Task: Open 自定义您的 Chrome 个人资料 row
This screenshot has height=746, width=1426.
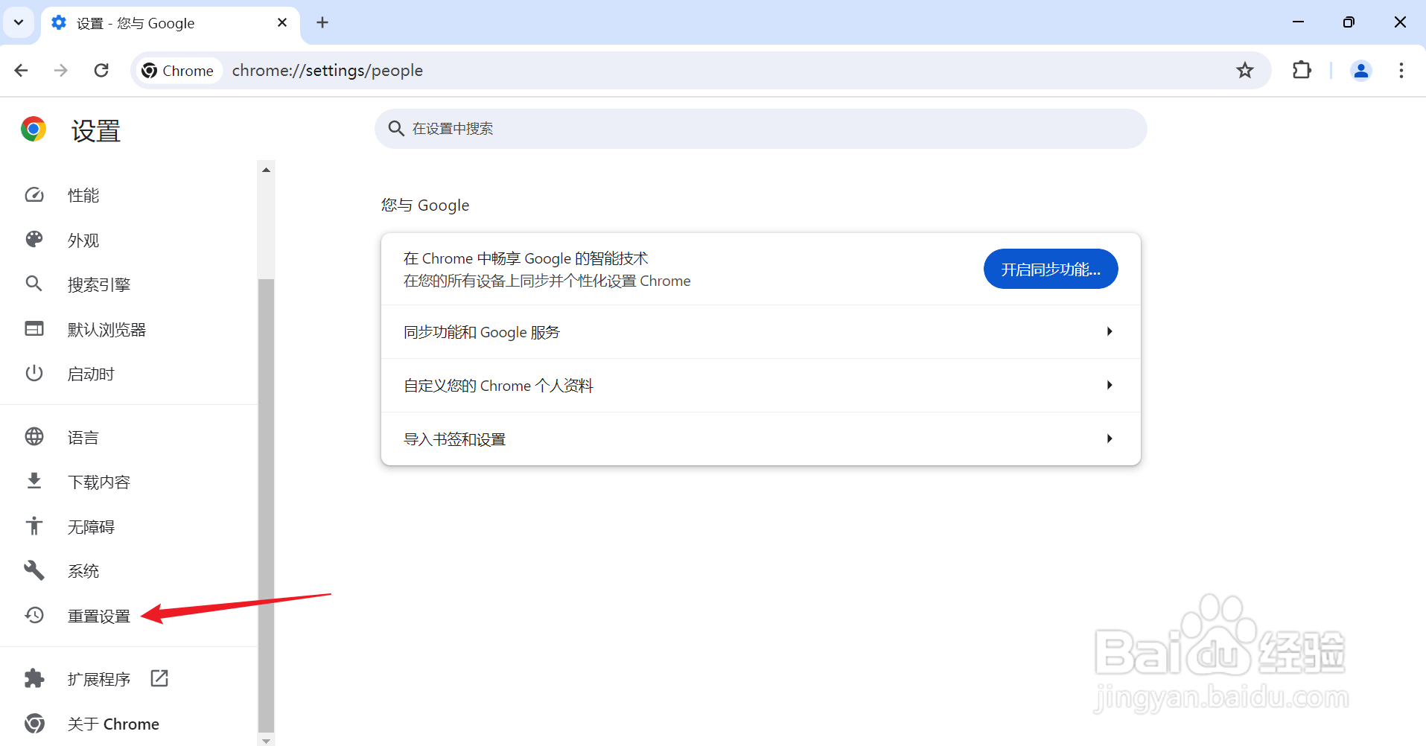Action: click(761, 386)
